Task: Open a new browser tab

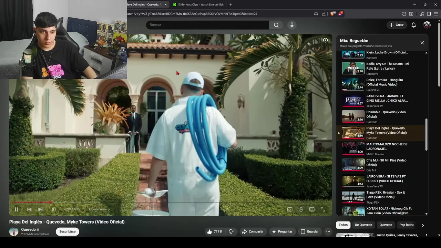Action: click(230, 4)
